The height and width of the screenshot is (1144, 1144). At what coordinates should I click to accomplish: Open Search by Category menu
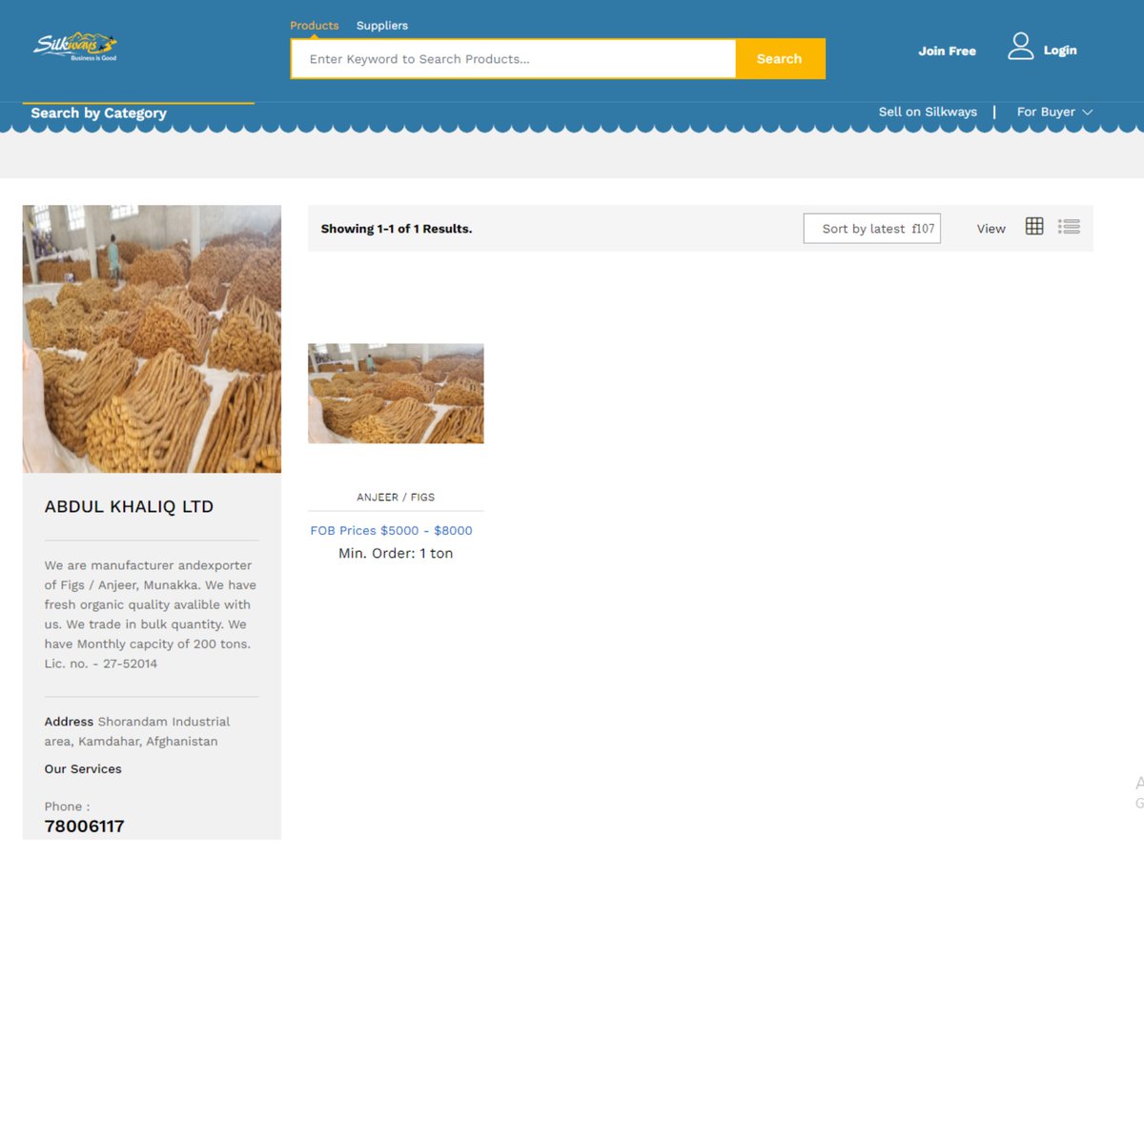pyautogui.click(x=99, y=112)
